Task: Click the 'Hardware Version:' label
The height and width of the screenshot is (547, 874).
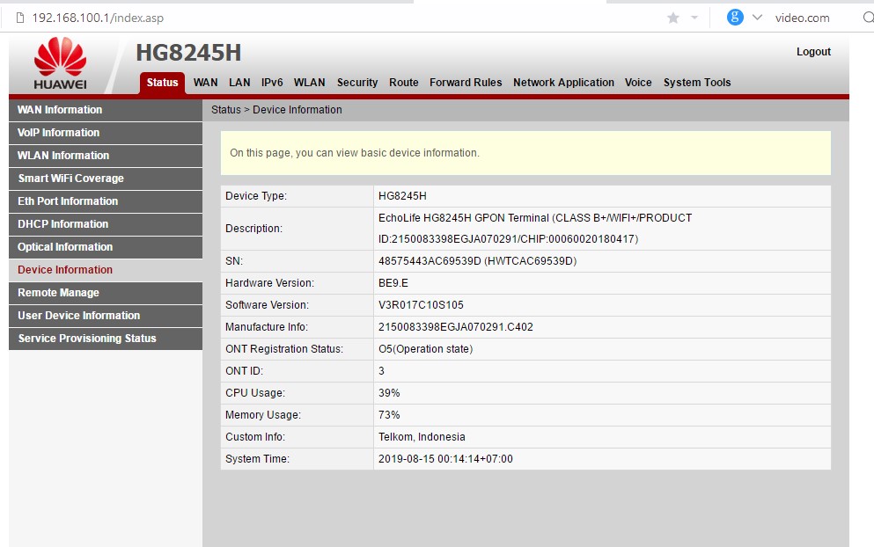Action: click(x=270, y=283)
